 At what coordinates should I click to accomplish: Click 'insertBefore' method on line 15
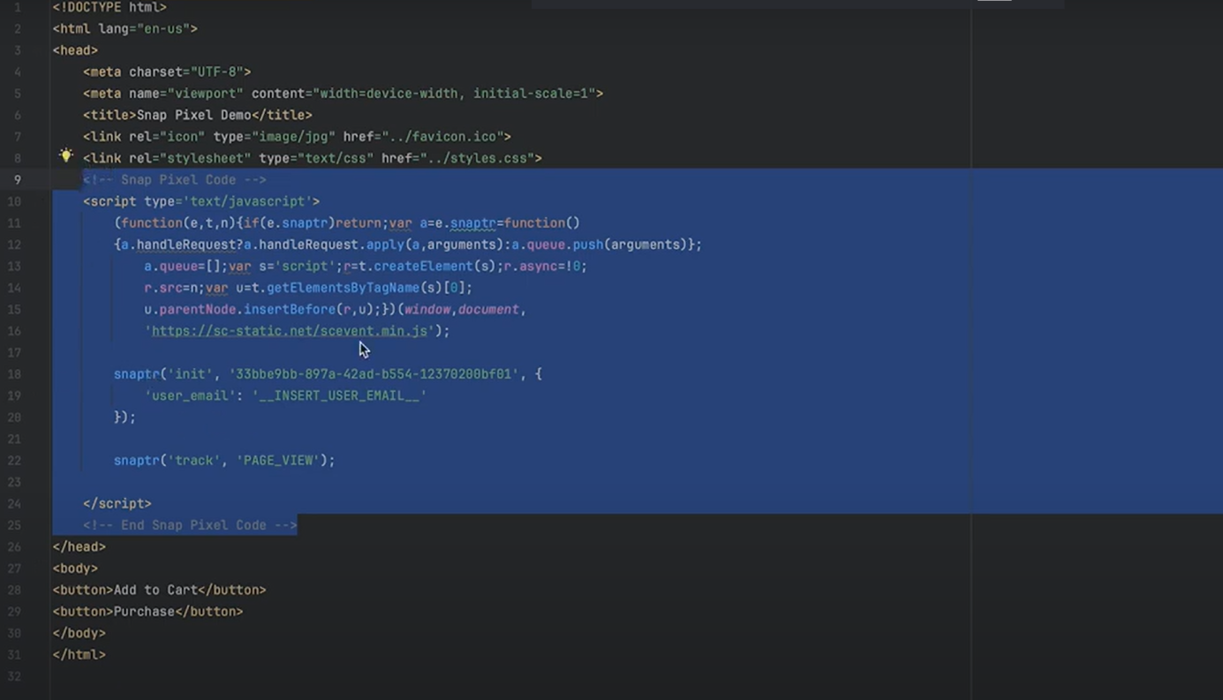[x=290, y=310]
